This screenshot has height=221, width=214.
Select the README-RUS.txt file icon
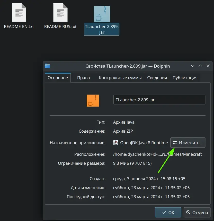coord(60,13)
